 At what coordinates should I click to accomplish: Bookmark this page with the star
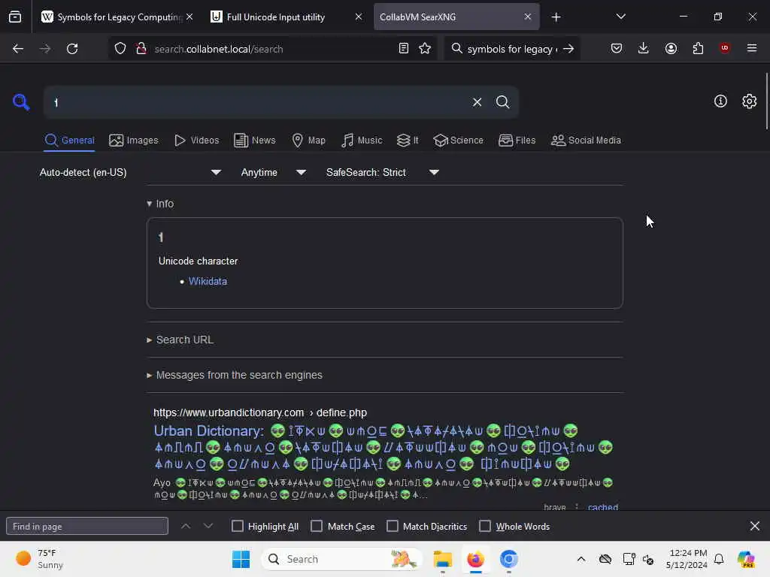tap(425, 49)
